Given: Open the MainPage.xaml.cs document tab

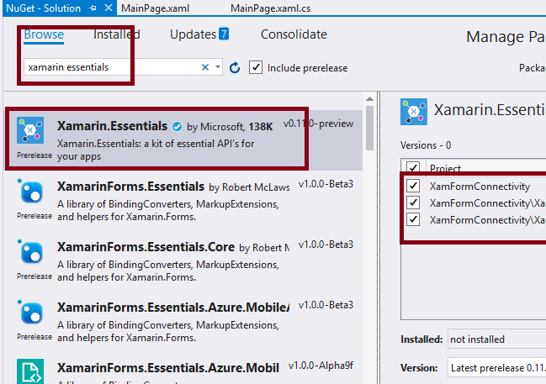Looking at the screenshot, I should 265,8.
